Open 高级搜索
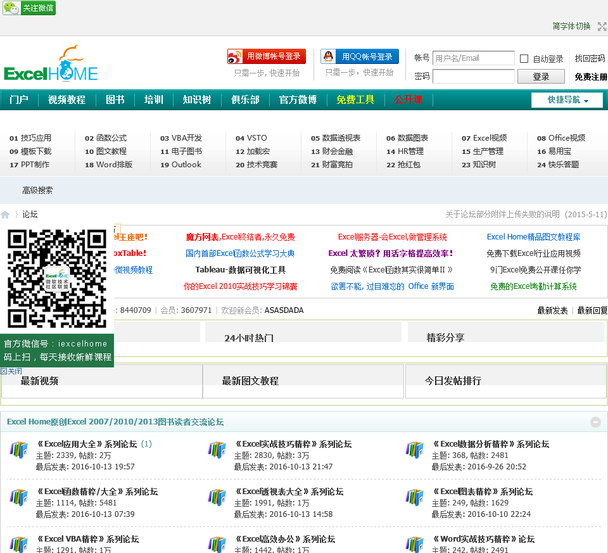 point(37,191)
